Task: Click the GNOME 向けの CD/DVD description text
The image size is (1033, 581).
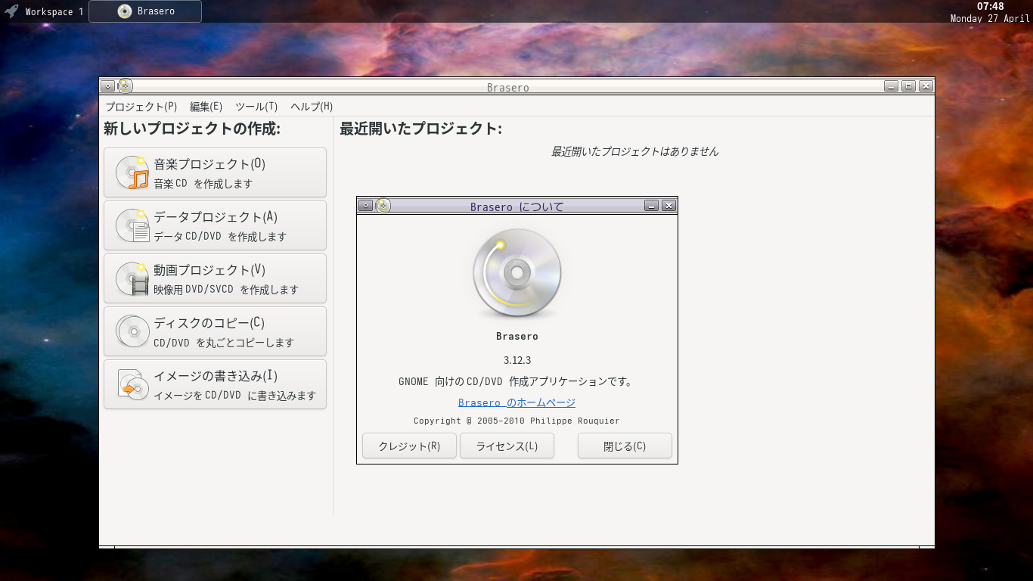Action: coord(516,381)
